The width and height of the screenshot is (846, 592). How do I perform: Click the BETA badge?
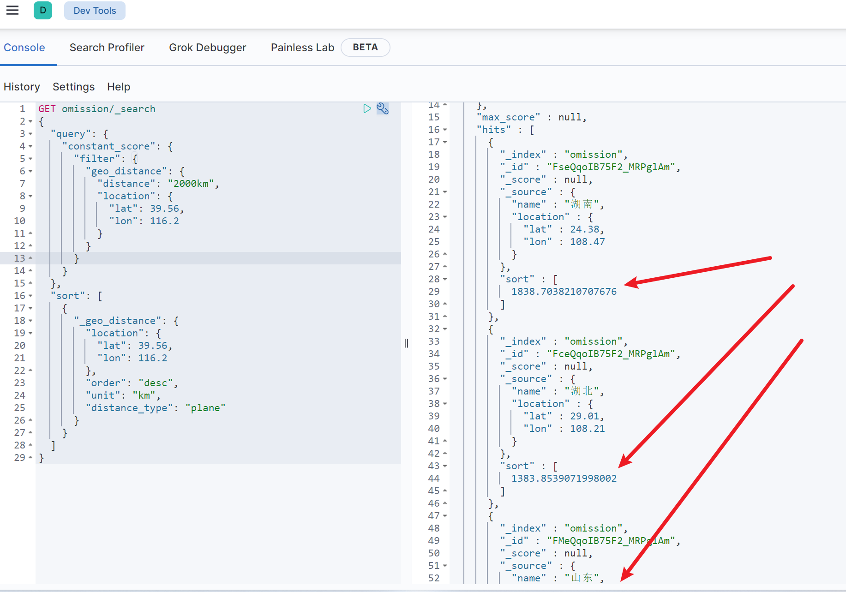pyautogui.click(x=366, y=48)
